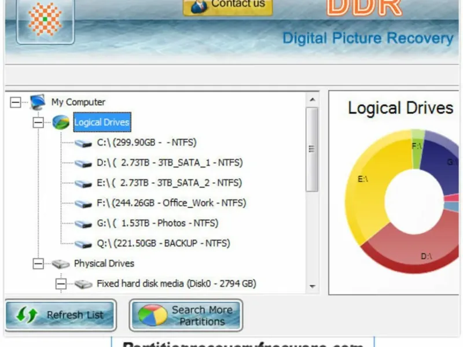Click the Physical Drives disk icon
Image resolution: width=463 pixels, height=347 pixels.
(61, 264)
